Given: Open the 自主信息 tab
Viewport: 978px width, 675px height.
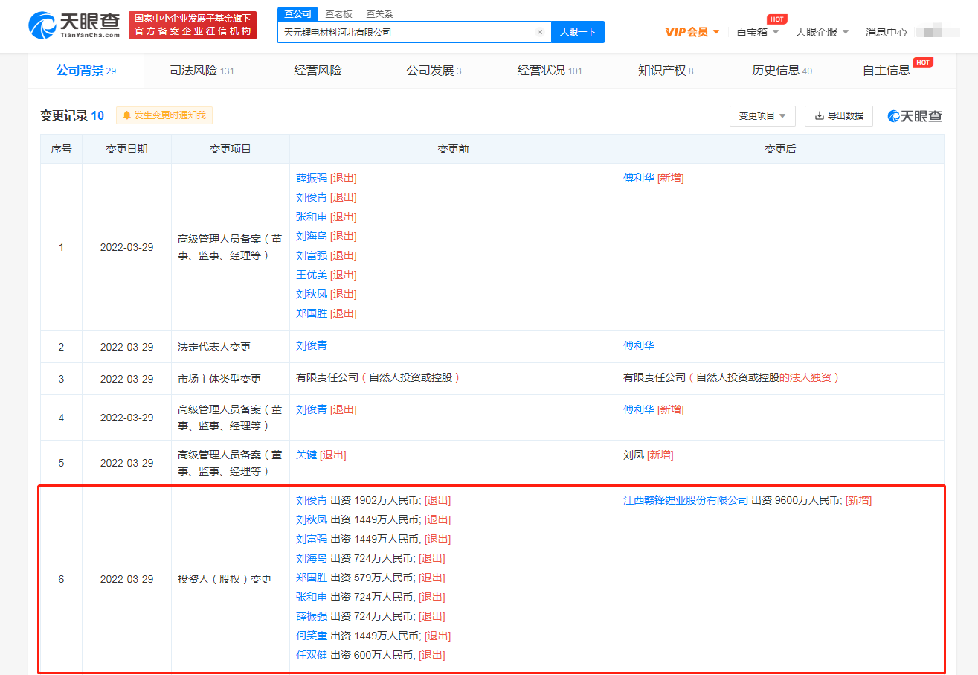Looking at the screenshot, I should click(886, 71).
